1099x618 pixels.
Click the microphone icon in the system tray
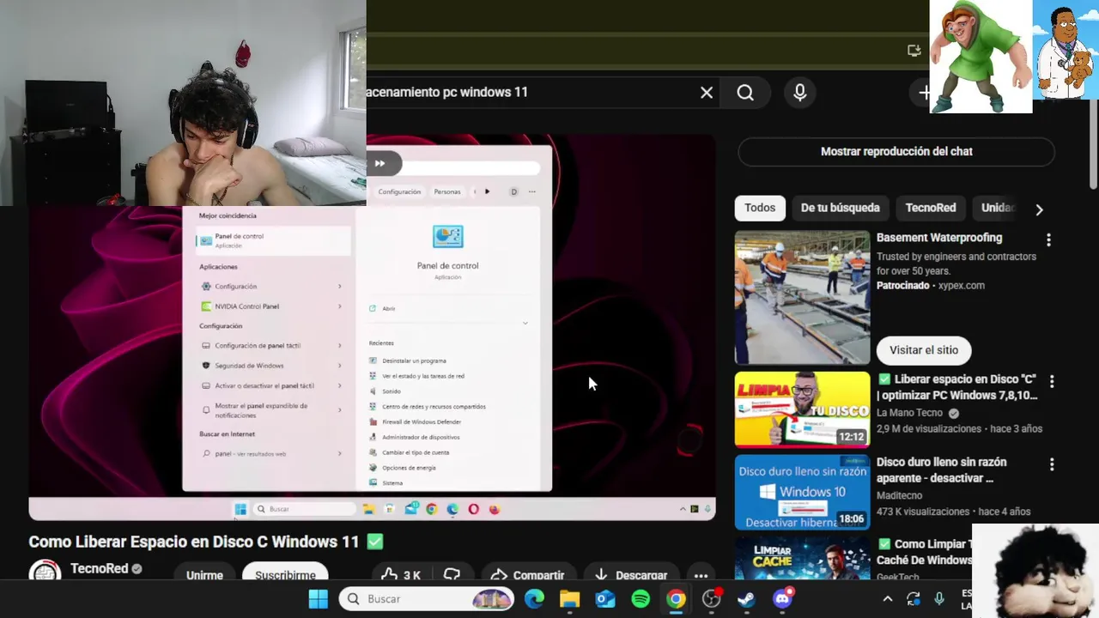(x=939, y=599)
